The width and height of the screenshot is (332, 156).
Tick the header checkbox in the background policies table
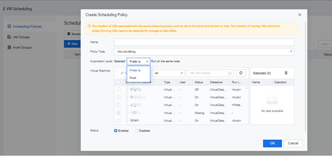tap(68, 54)
